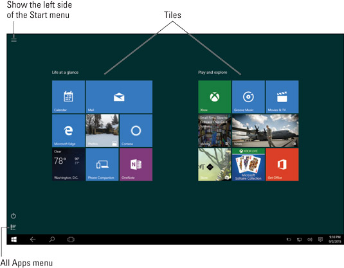344x268 pixels.
Task: Open the Groove Music tile
Action: click(x=248, y=96)
